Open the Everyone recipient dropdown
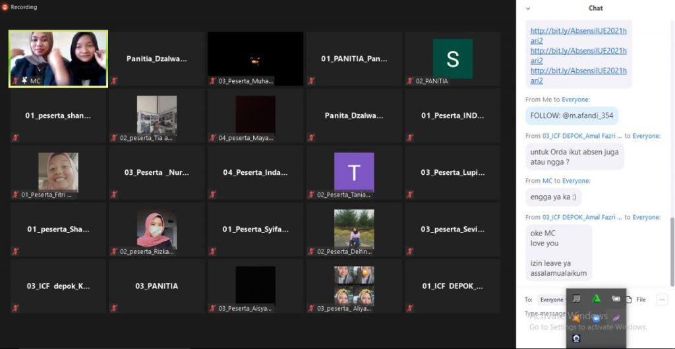This screenshot has width=675, height=349. 554,300
